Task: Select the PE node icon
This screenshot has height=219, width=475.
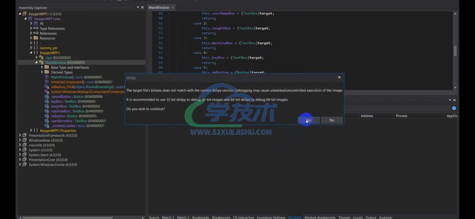Action: pyautogui.click(x=36, y=24)
